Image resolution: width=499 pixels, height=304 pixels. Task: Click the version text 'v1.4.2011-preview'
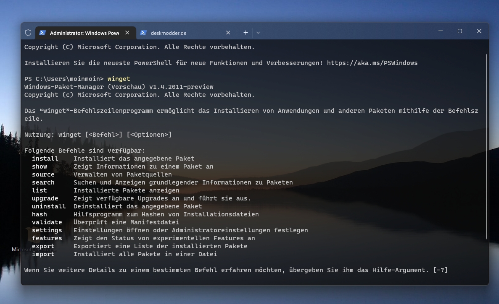181,87
